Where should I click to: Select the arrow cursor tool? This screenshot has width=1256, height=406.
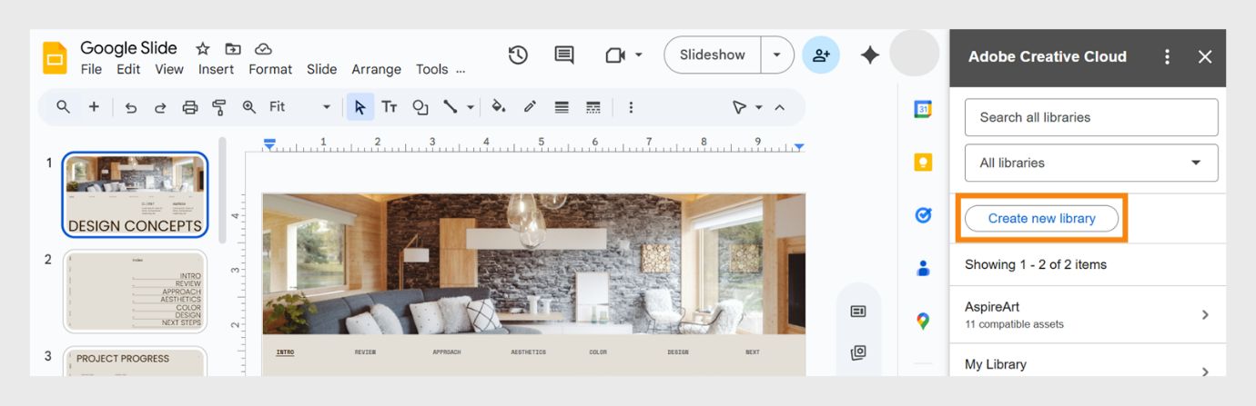[x=360, y=107]
